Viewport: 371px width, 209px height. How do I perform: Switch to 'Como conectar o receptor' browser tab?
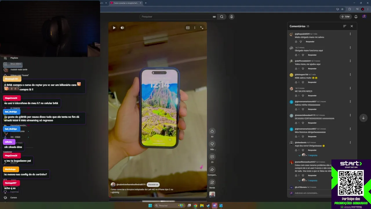(x=126, y=3)
